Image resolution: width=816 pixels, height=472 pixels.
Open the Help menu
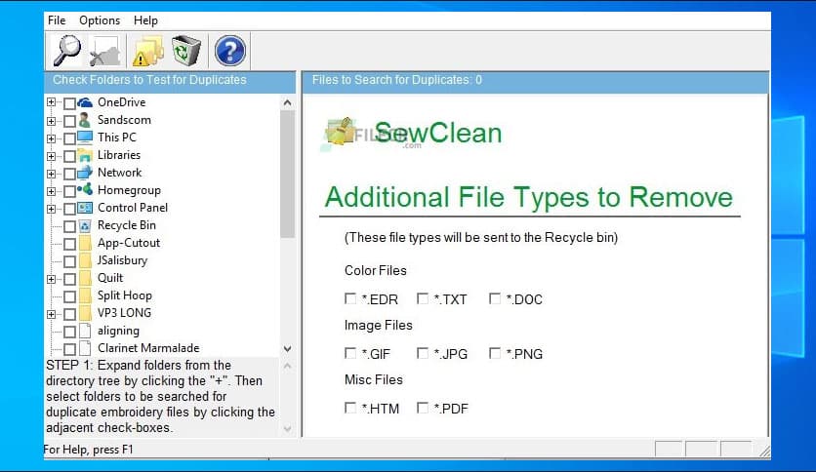tap(145, 20)
